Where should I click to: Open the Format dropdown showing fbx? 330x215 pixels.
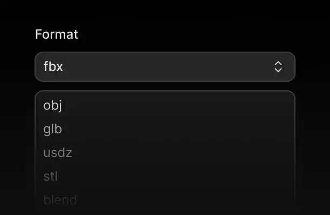pos(164,67)
